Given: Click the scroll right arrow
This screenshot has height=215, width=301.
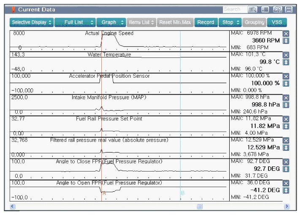Looking at the screenshot, I should tap(287, 207).
